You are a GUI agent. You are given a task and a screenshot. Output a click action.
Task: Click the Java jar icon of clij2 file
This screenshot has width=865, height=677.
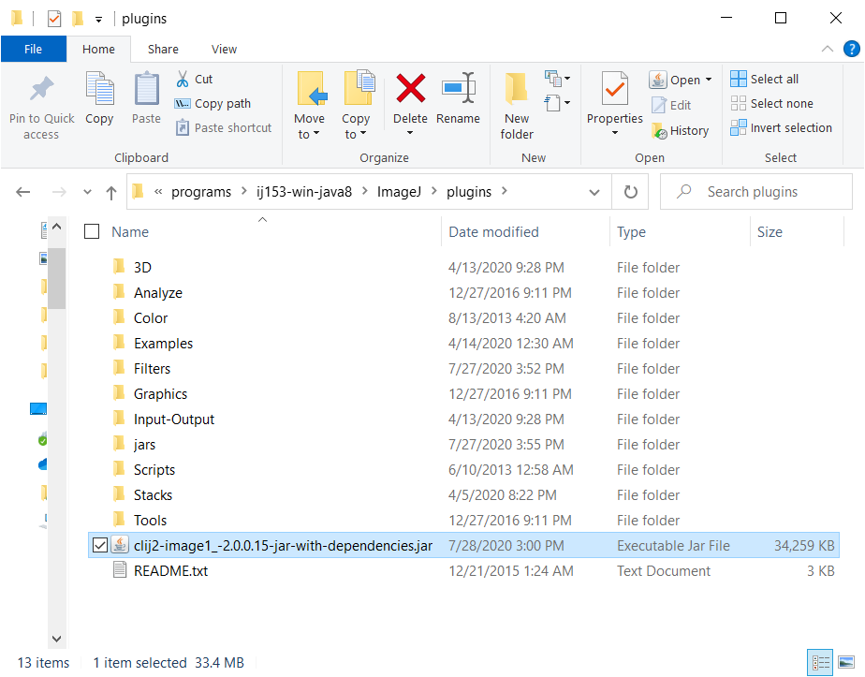120,545
